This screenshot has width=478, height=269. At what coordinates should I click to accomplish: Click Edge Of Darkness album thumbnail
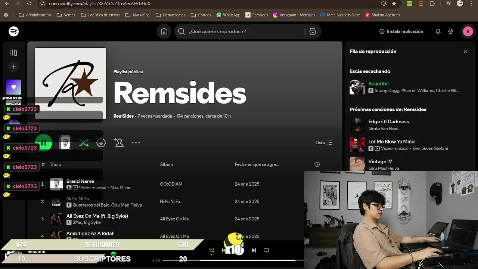(357, 125)
